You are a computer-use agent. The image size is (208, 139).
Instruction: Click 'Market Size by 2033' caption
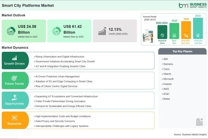pos(73,37)
